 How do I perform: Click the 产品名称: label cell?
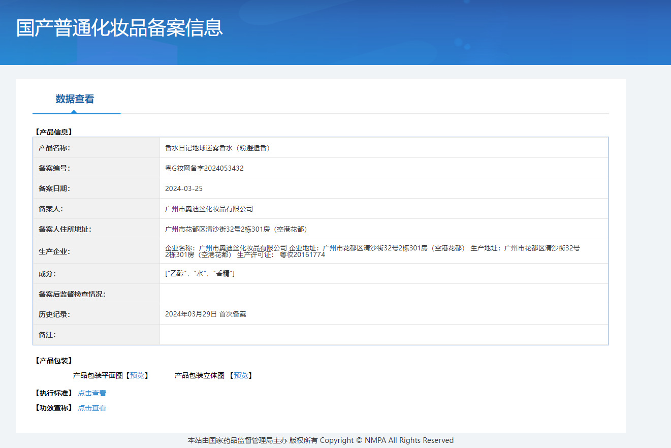[x=97, y=148]
